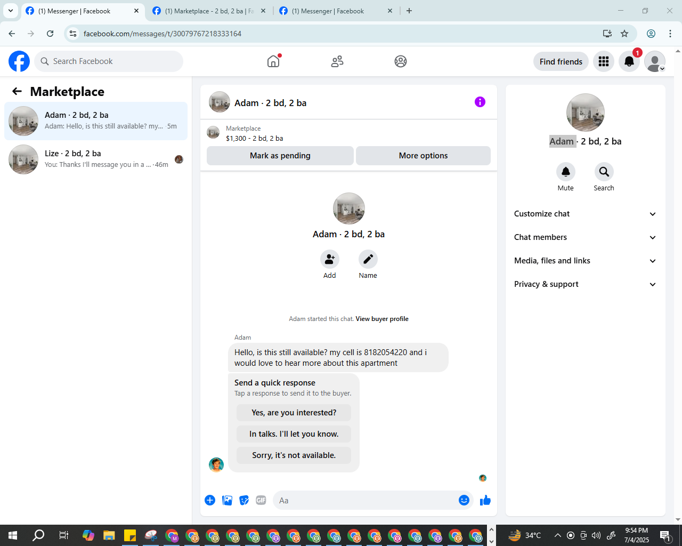Open more actions plus icon in composer
The width and height of the screenshot is (682, 546).
click(210, 500)
